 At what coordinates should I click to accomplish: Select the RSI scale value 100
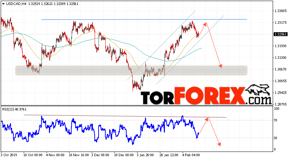pyautogui.click(x=277, y=109)
